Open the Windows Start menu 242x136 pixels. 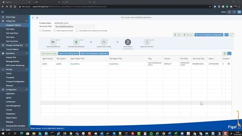[x=3, y=133]
